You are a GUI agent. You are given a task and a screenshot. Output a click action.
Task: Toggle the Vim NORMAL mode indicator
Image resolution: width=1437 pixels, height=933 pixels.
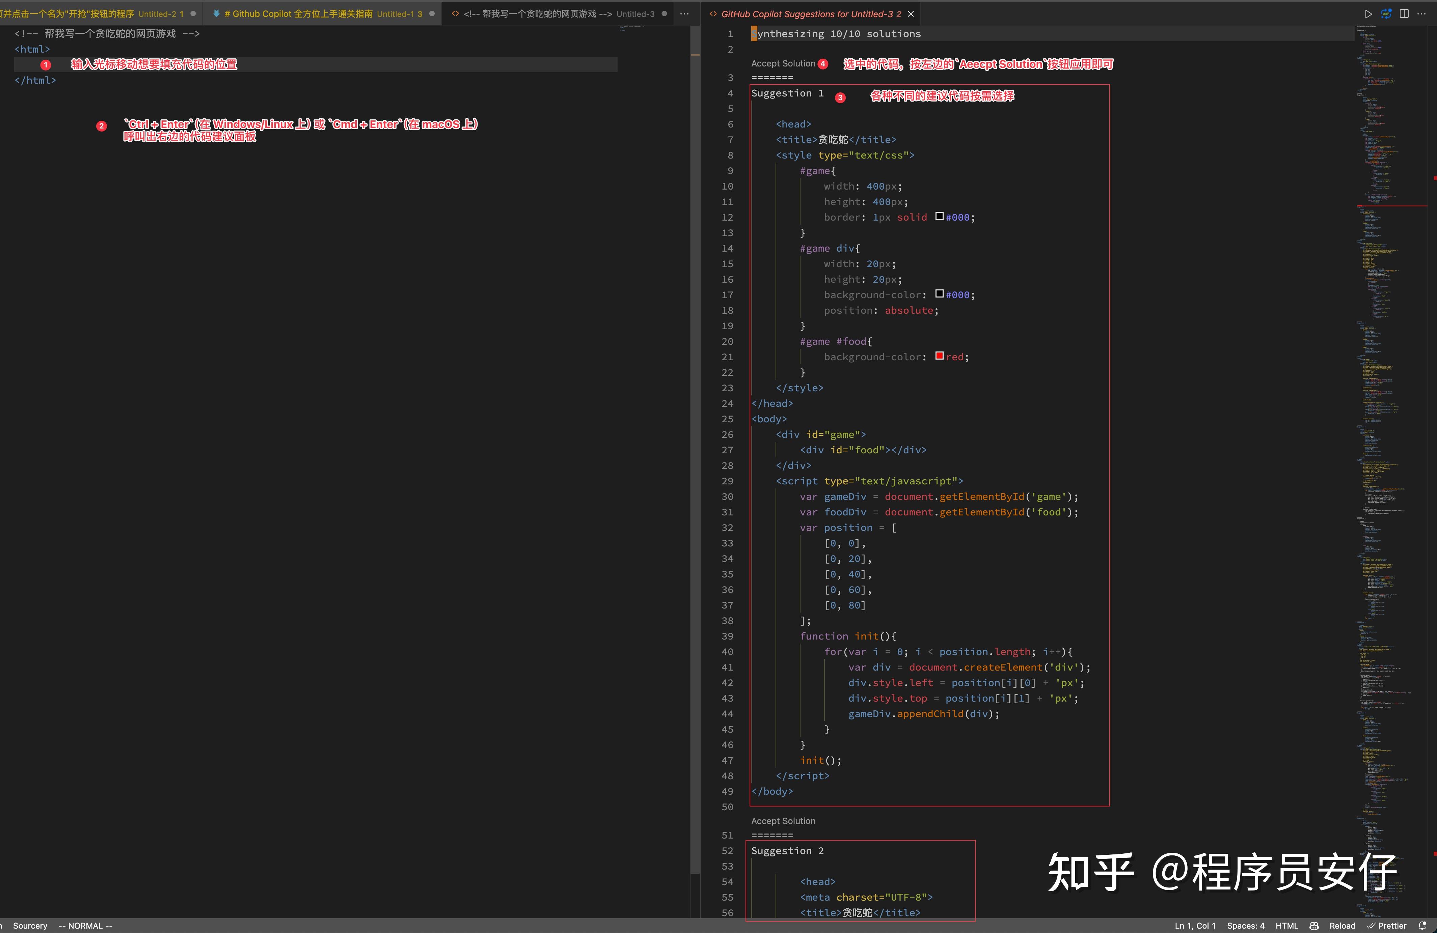pos(84,926)
